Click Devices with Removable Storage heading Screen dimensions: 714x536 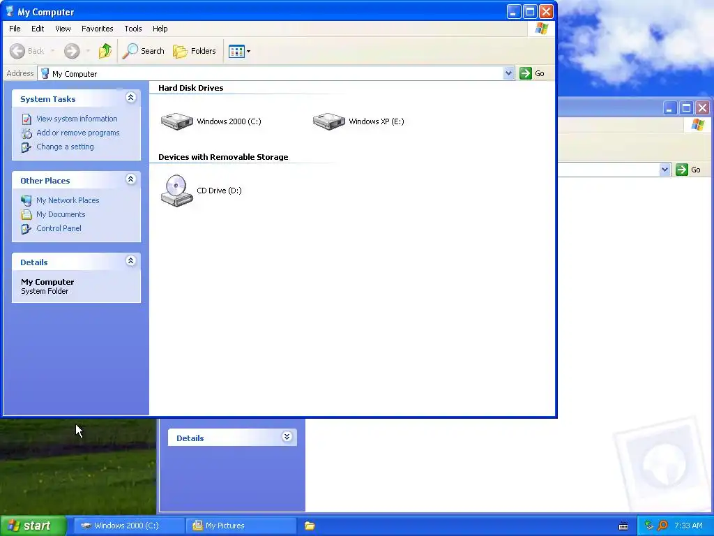click(x=223, y=157)
